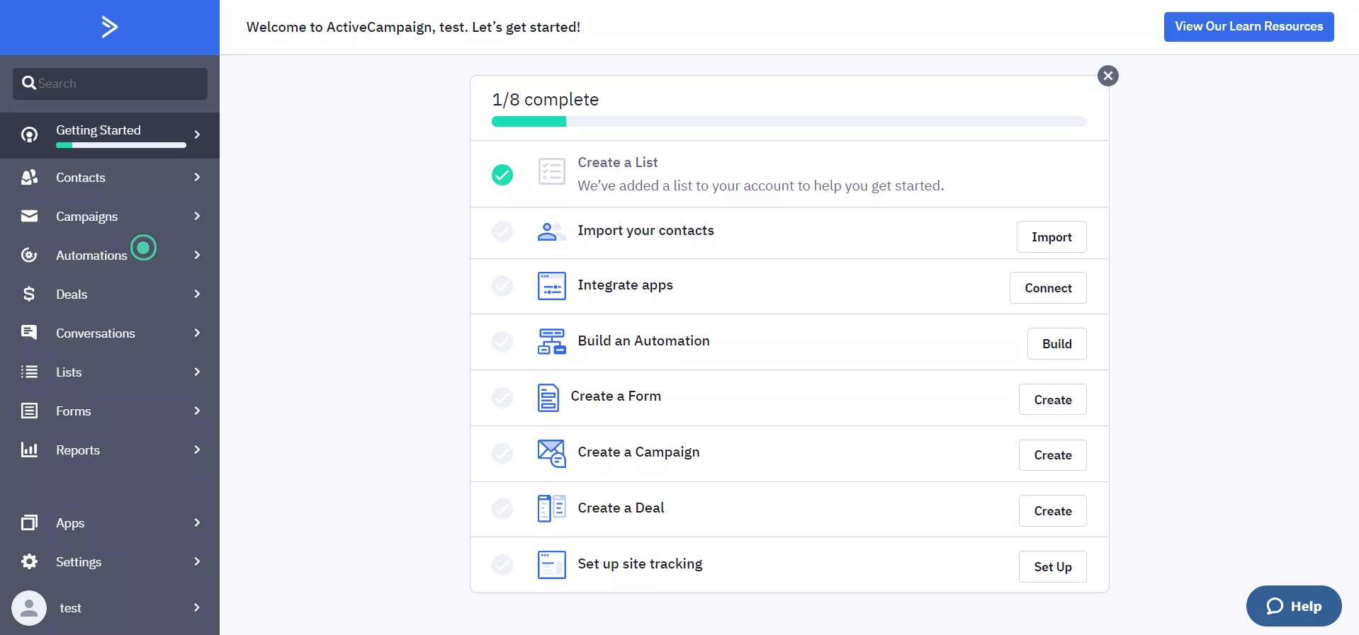Open the Deals menu item

(x=110, y=294)
